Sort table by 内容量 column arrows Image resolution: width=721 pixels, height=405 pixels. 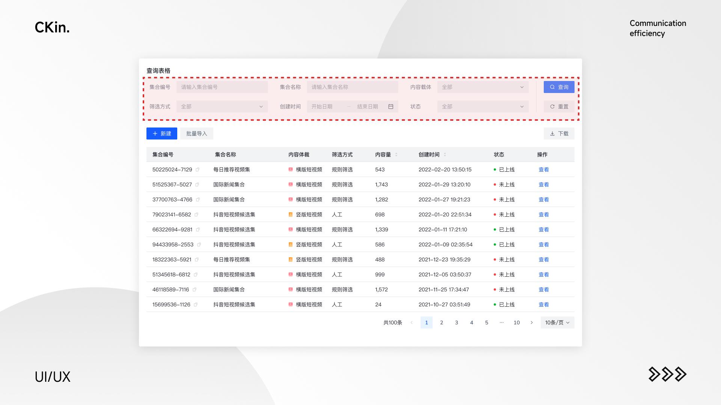click(396, 154)
